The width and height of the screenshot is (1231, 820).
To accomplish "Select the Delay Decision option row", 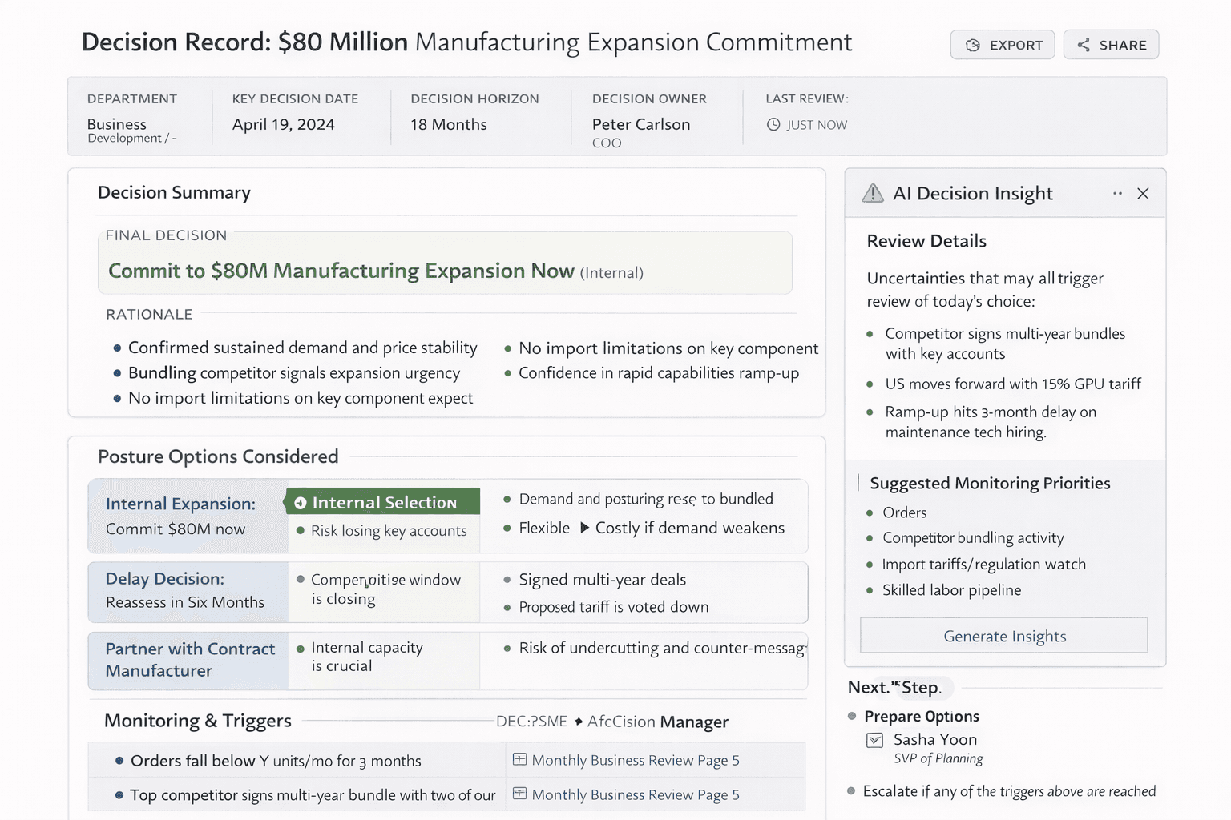I will point(188,591).
